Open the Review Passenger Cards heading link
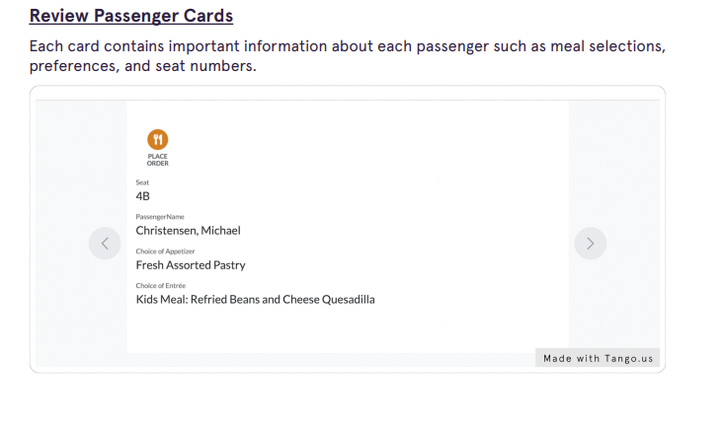 point(131,16)
